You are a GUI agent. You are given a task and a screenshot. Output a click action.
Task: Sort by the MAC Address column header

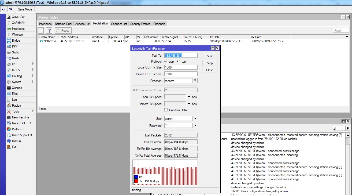pos(75,37)
